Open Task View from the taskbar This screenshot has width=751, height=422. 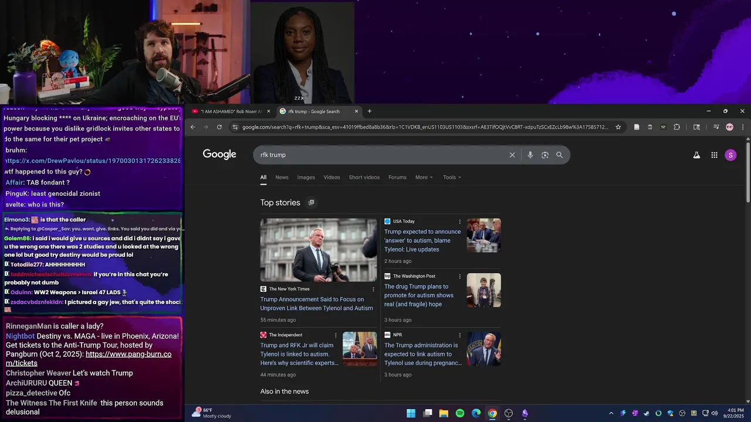pyautogui.click(x=428, y=413)
